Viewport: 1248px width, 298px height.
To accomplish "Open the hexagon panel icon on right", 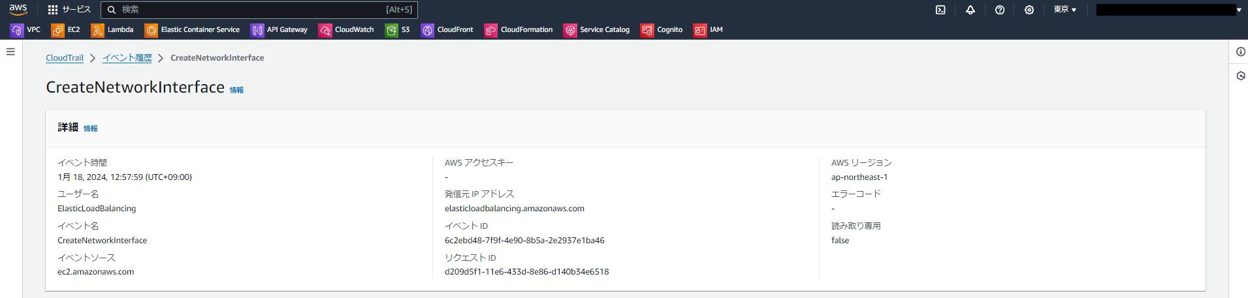I will click(x=1240, y=76).
